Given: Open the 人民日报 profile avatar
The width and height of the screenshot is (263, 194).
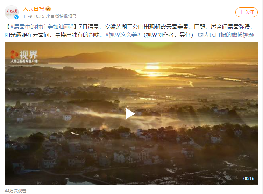Looking at the screenshot, I should [x=12, y=12].
